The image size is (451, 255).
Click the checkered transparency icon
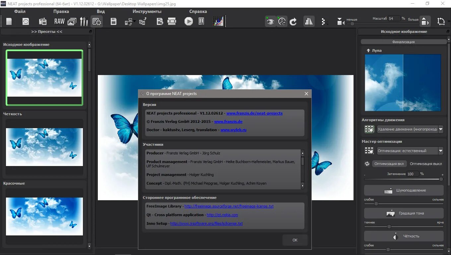pos(324,22)
